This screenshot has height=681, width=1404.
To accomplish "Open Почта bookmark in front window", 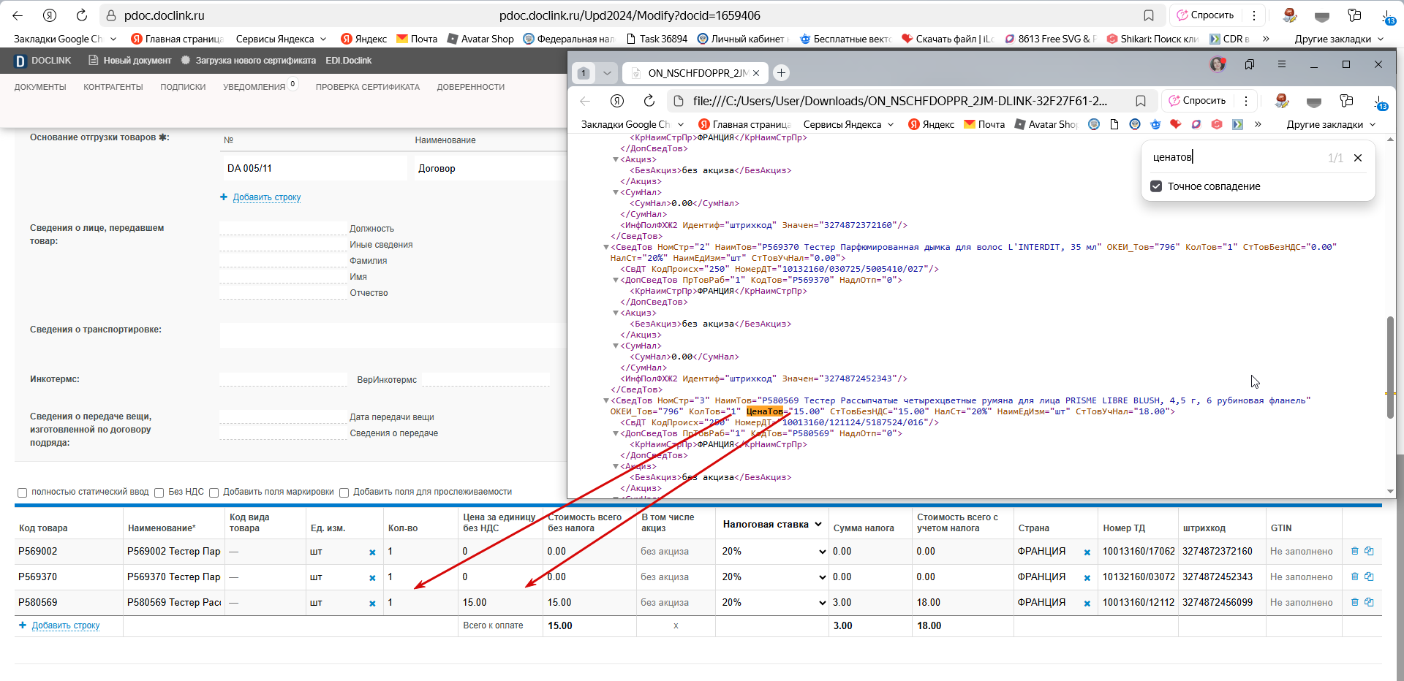I will pyautogui.click(x=984, y=125).
